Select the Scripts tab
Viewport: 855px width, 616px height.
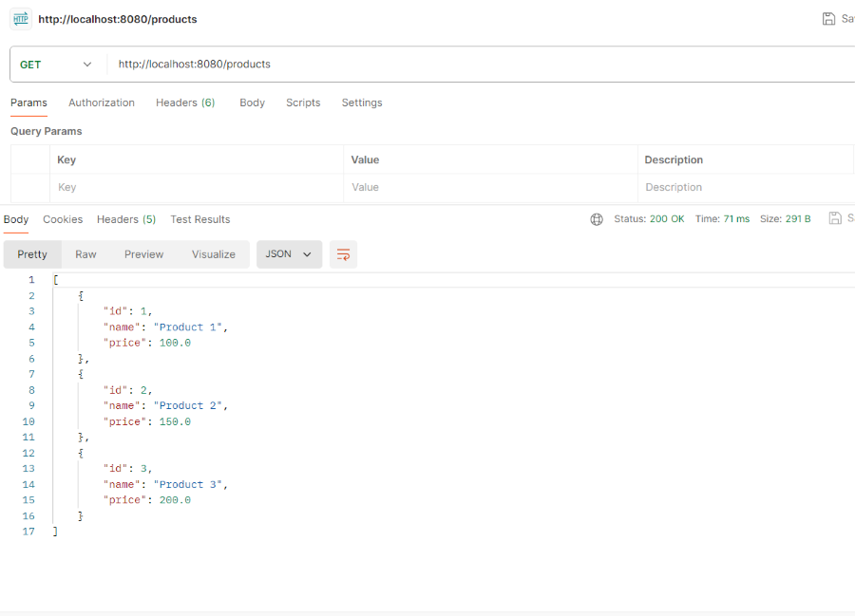[303, 103]
